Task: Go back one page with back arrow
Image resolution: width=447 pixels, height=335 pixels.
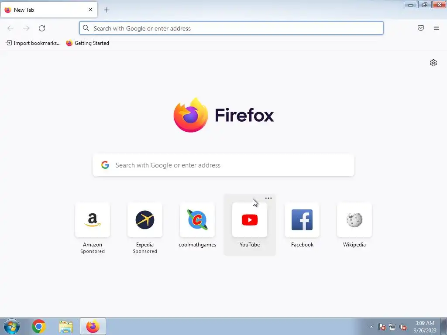Action: [x=10, y=28]
